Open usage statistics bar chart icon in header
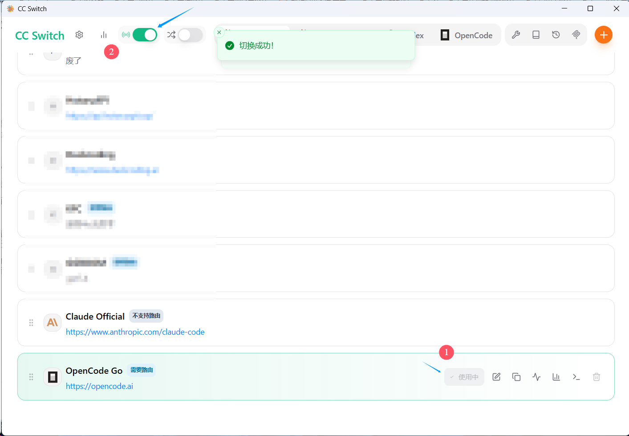 click(x=104, y=35)
